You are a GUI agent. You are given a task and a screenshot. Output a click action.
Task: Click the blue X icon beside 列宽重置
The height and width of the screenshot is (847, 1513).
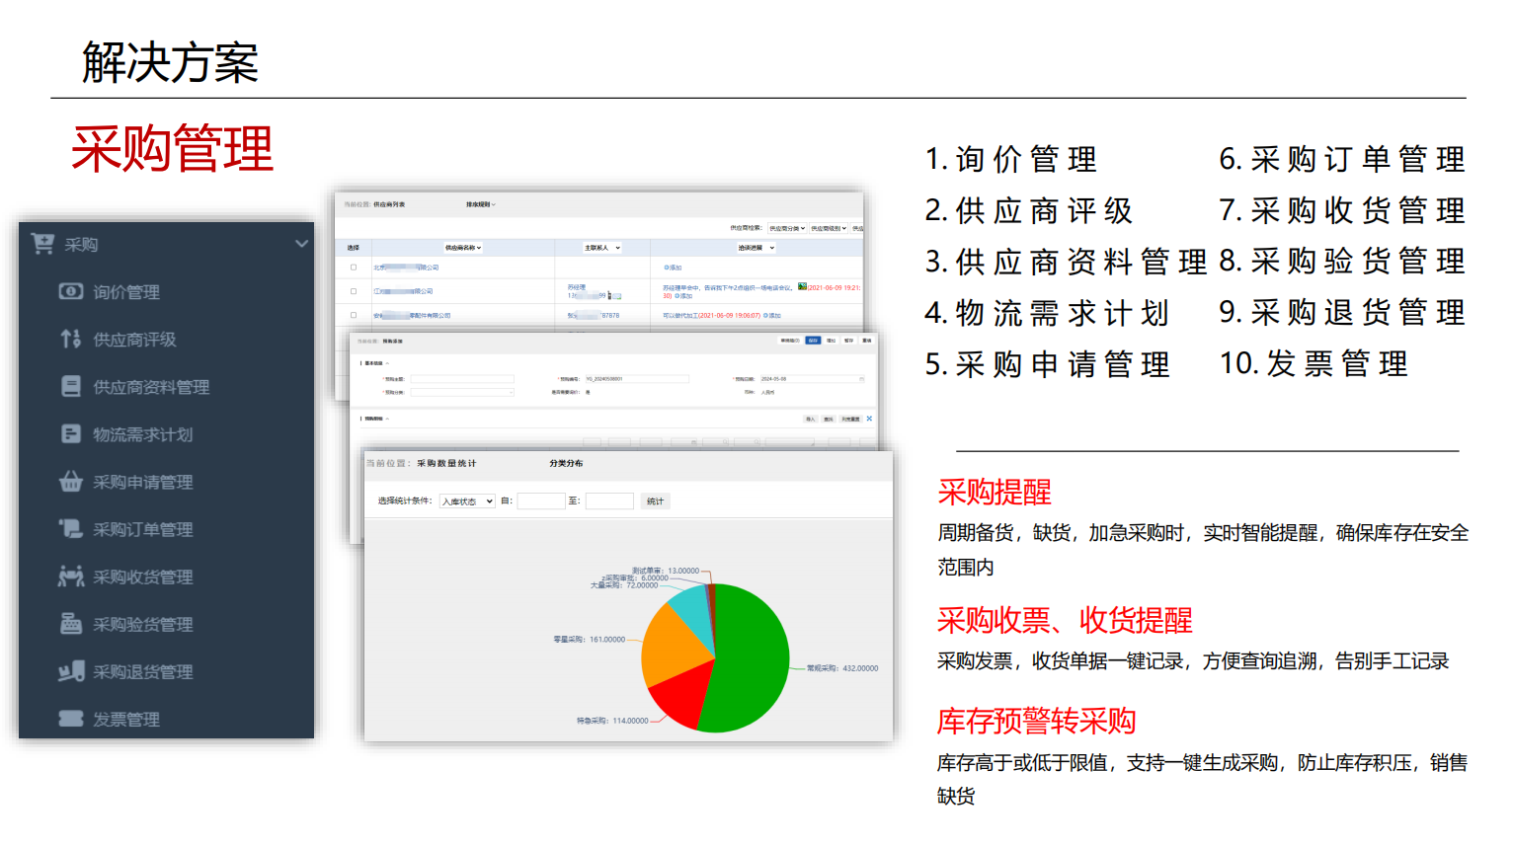click(x=869, y=419)
